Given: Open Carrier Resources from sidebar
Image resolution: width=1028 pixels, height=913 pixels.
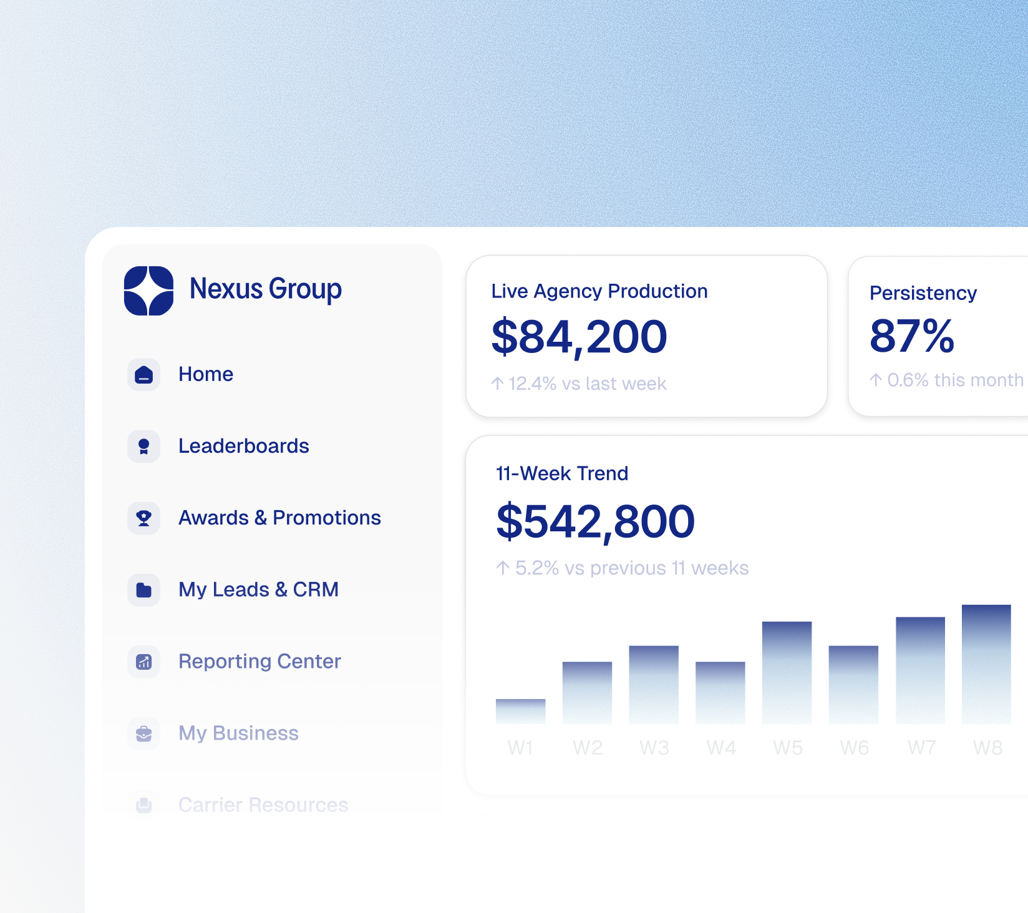Looking at the screenshot, I should [263, 804].
